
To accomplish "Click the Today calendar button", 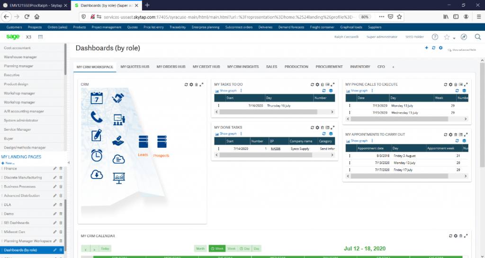I will [105, 249].
